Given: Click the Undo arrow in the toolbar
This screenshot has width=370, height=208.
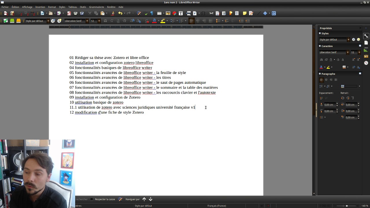Looking at the screenshot, I should pos(120,13).
